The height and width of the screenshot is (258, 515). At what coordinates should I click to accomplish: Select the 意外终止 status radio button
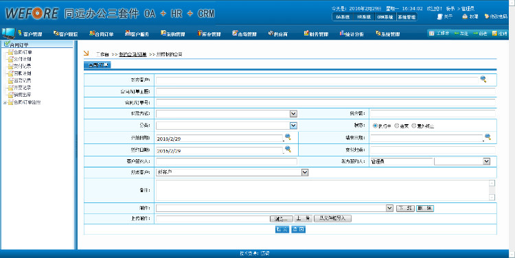pos(414,126)
